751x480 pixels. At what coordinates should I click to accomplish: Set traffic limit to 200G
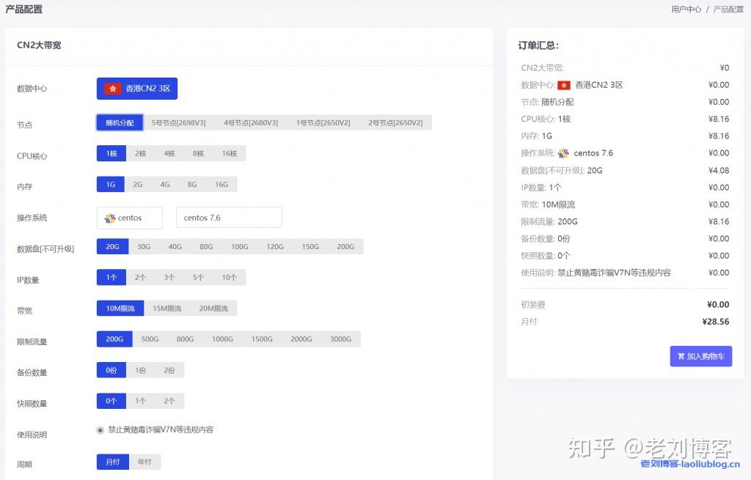click(114, 339)
